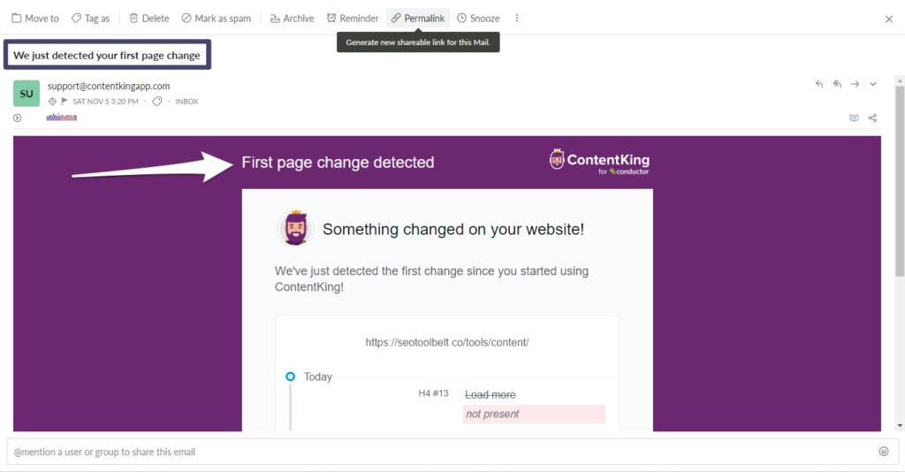Click the email vertical scrollbar thumb
905x472 pixels.
pyautogui.click(x=899, y=180)
